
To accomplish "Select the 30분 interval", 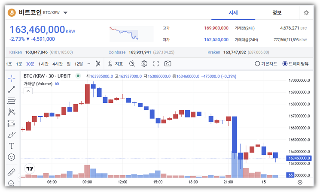I will tap(30, 64).
